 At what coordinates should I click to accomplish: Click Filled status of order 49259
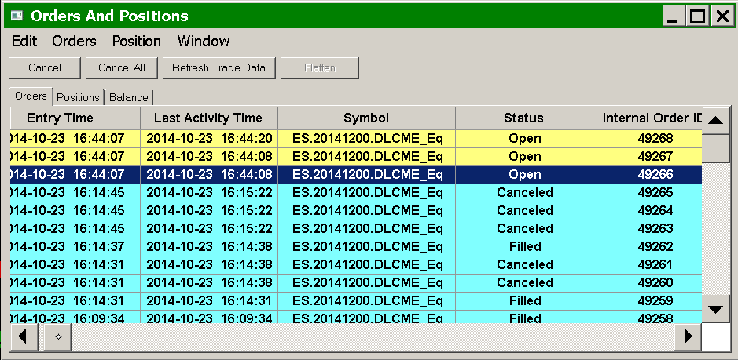tap(525, 300)
